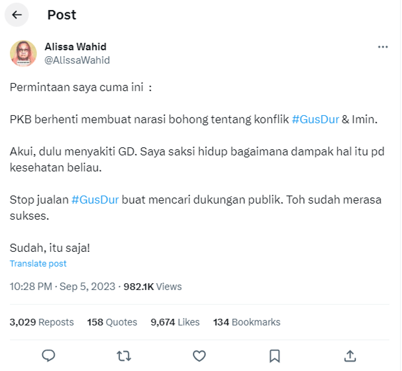Click the Alissa Wahid display name

coord(75,47)
